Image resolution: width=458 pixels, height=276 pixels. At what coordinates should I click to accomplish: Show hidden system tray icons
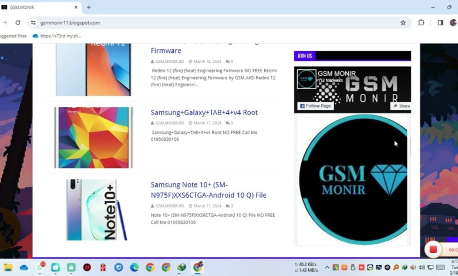[x=328, y=267]
